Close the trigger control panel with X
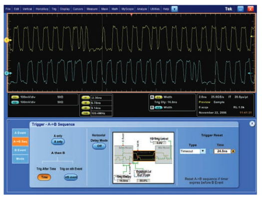 point(252,124)
